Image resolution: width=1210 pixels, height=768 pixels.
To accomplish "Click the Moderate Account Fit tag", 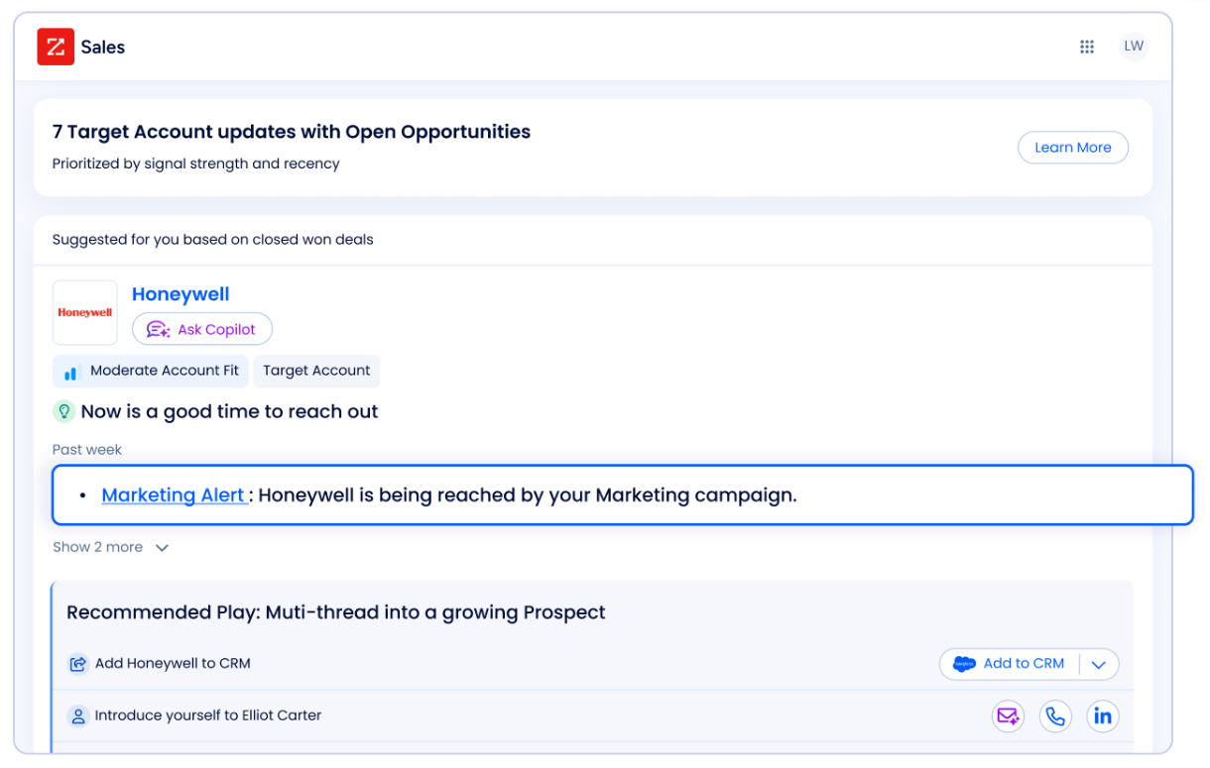I will [151, 371].
